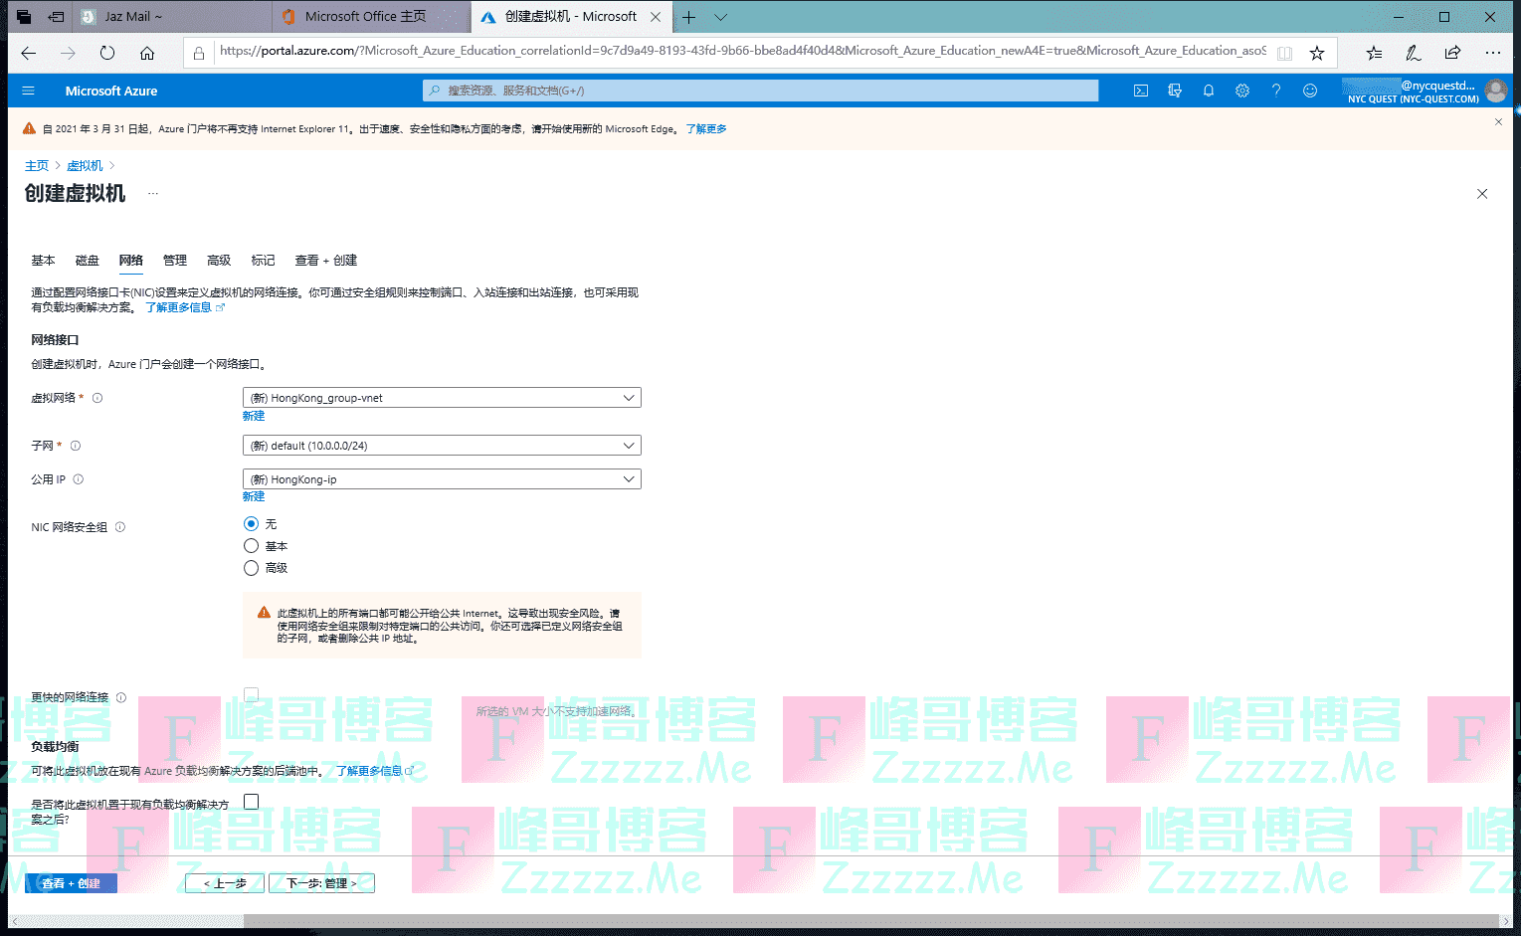This screenshot has height=936, width=1521.
Task: Switch to the 磁盘 tab
Action: [88, 261]
